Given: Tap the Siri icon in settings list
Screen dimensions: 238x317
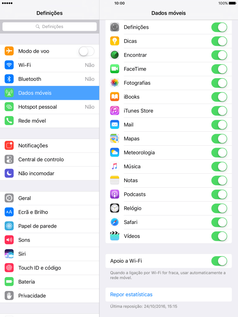Looking at the screenshot, I should [x=9, y=254].
